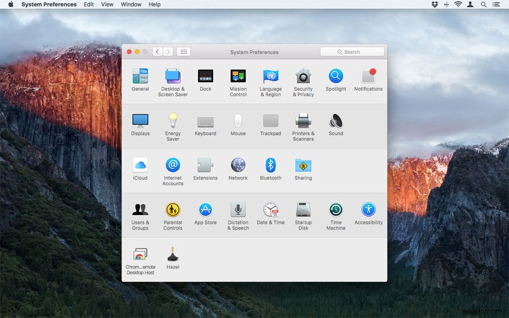Click the forward arrow in the toolbar

[168, 52]
